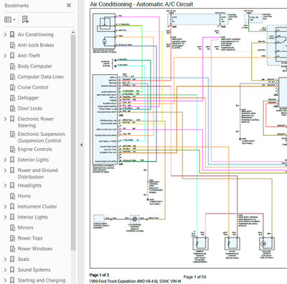Expand the Air Conditioning bookmark
287x284 pixels.
tap(5, 35)
